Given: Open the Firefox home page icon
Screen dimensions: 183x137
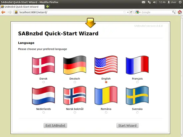Looking at the screenshot, I should [180, 12].
